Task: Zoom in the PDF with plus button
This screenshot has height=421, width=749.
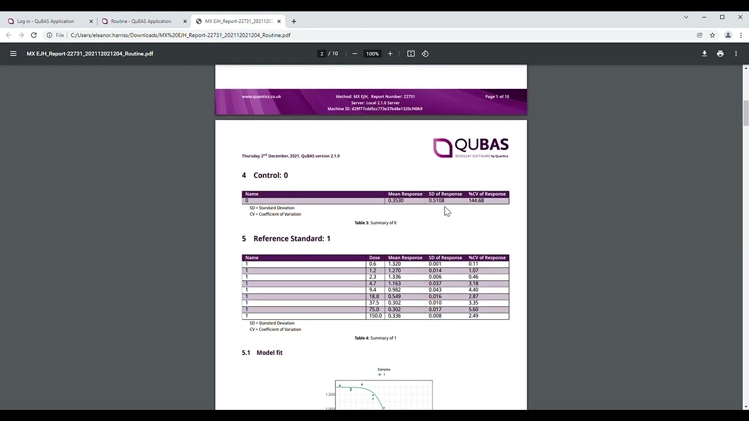Action: click(x=390, y=54)
